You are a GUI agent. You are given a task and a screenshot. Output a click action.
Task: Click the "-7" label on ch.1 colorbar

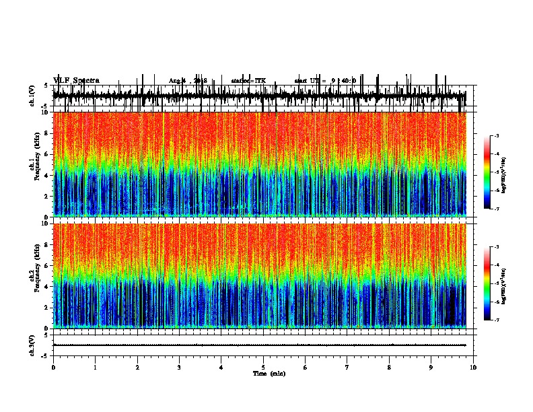[x=496, y=209]
